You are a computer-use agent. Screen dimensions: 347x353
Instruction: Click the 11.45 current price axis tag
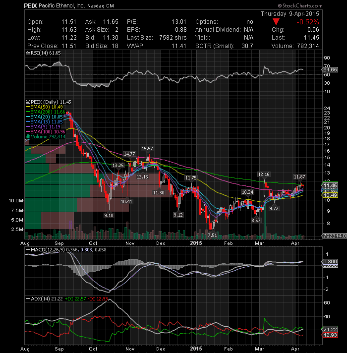tap(330, 185)
